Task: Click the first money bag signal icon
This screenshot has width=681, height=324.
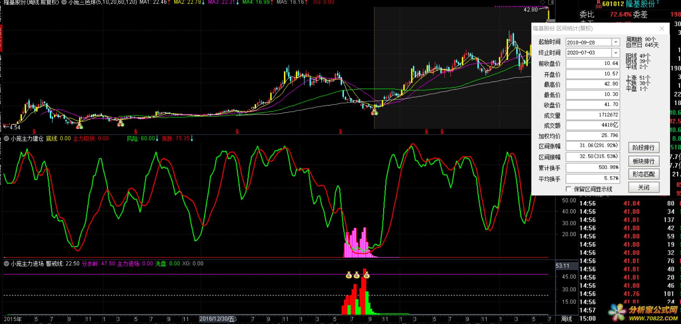Action: tap(349, 275)
